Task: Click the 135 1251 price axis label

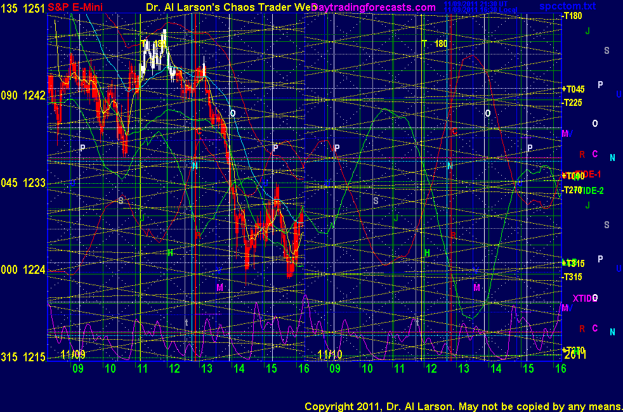Action: (x=23, y=8)
